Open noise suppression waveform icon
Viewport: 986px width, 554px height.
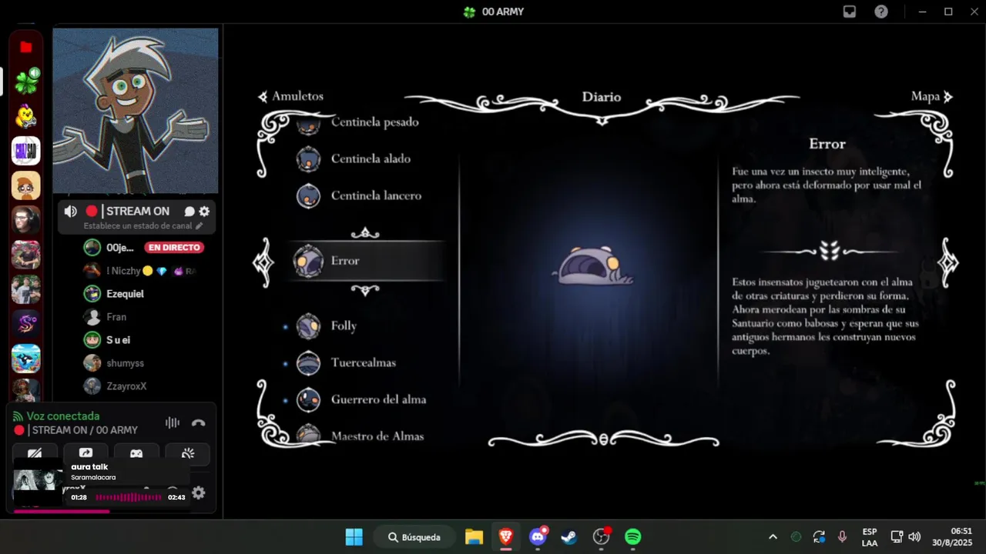tap(173, 422)
